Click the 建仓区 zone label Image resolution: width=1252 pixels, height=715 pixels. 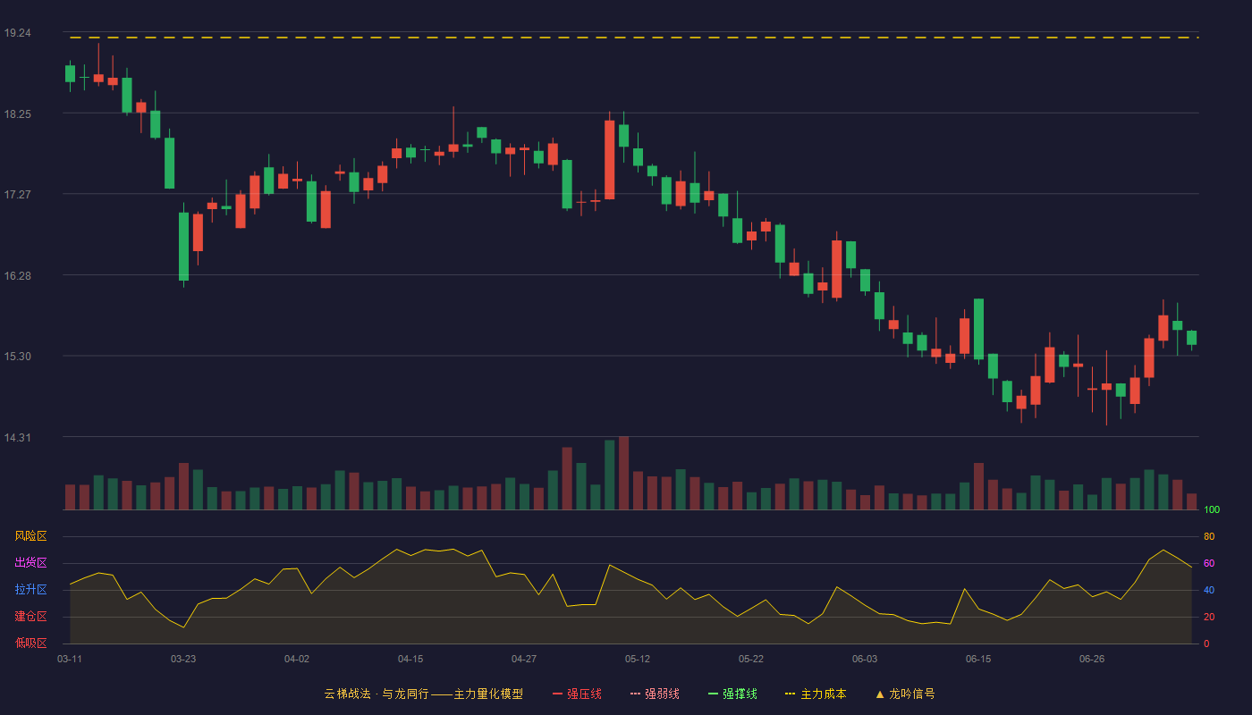point(30,617)
